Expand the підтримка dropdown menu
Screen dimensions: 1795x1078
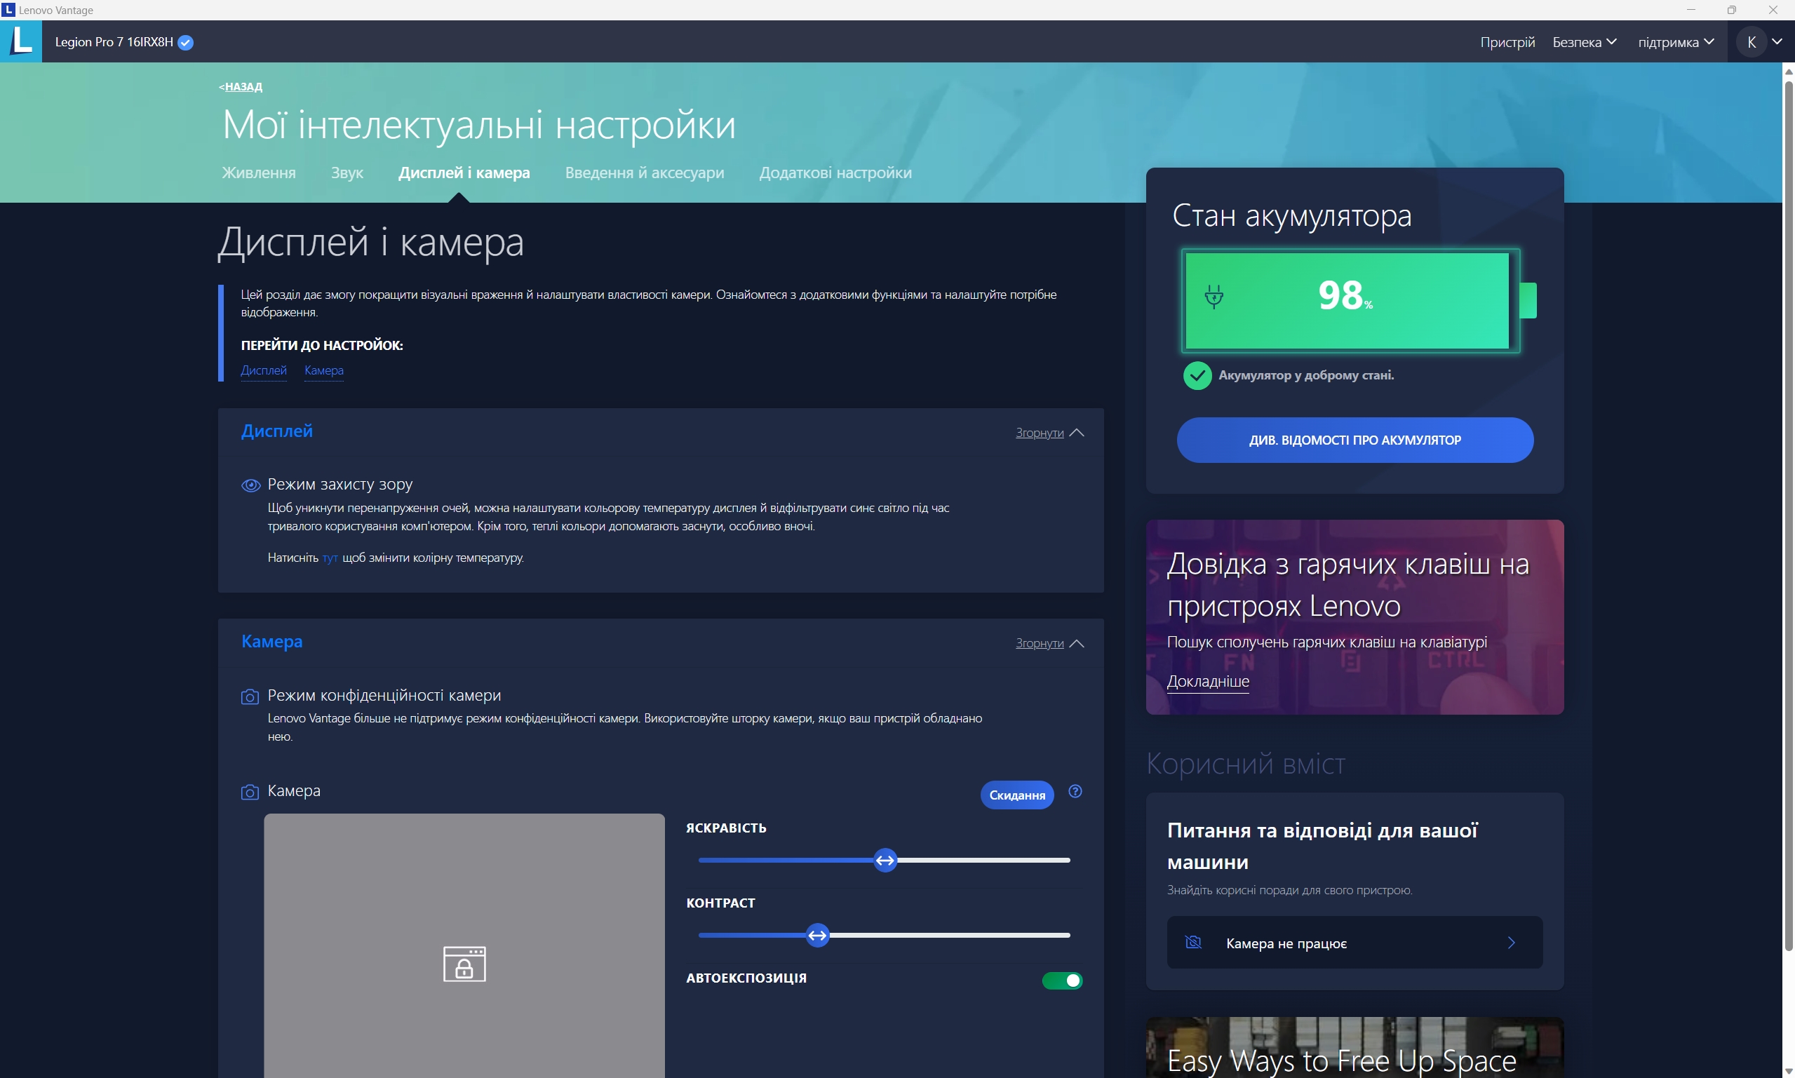(1675, 42)
